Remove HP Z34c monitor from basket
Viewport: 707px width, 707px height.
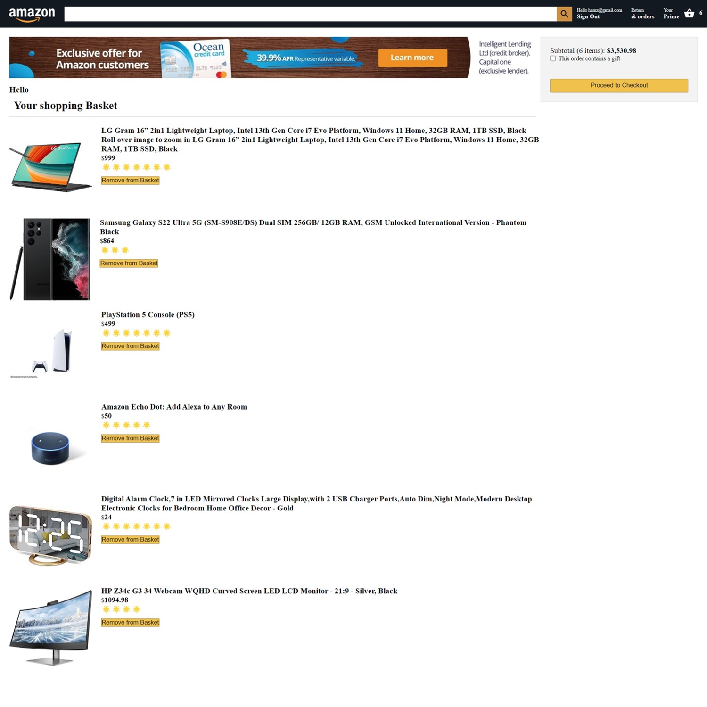[x=131, y=623]
